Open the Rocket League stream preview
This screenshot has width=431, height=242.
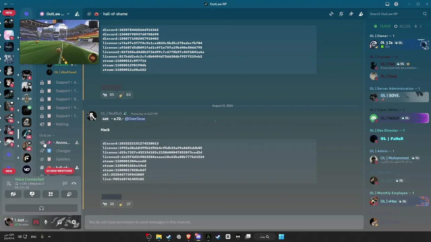point(59,42)
